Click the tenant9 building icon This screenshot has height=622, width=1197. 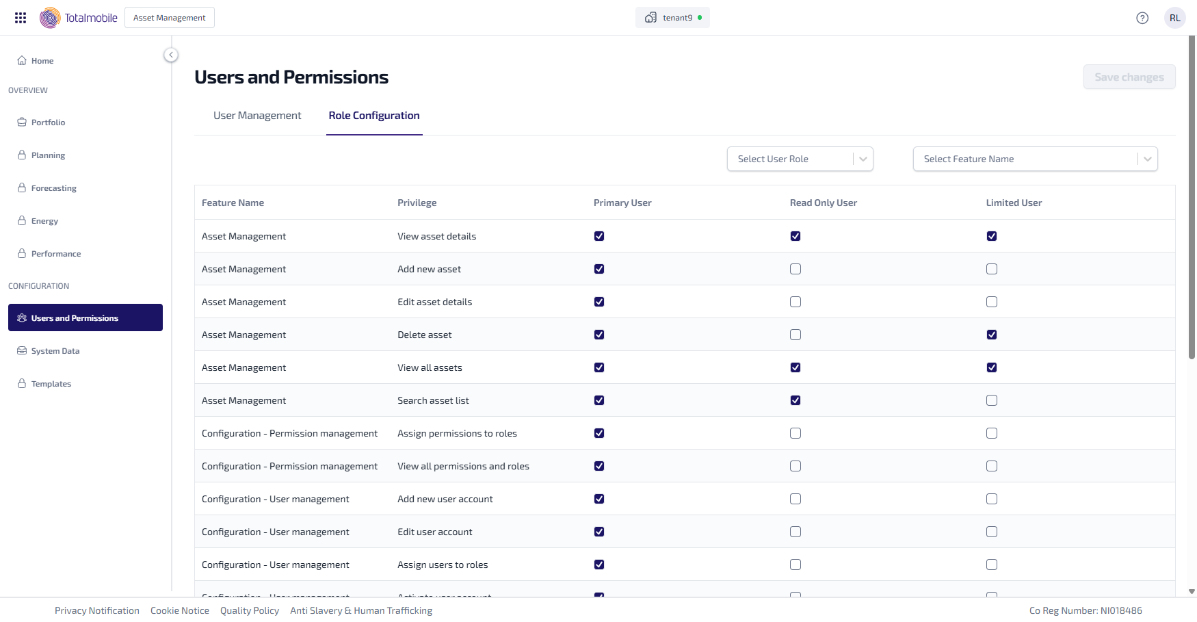tap(650, 18)
